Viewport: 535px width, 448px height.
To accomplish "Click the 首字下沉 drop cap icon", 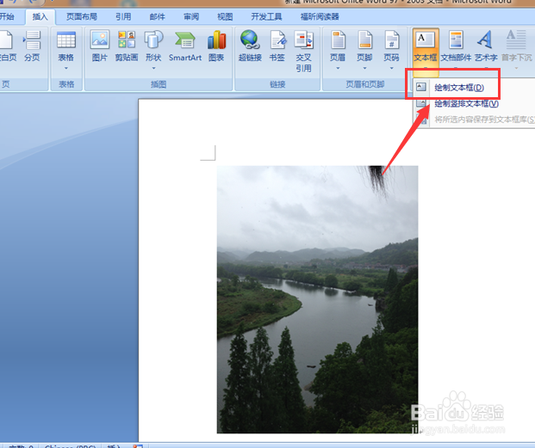I will (x=516, y=47).
